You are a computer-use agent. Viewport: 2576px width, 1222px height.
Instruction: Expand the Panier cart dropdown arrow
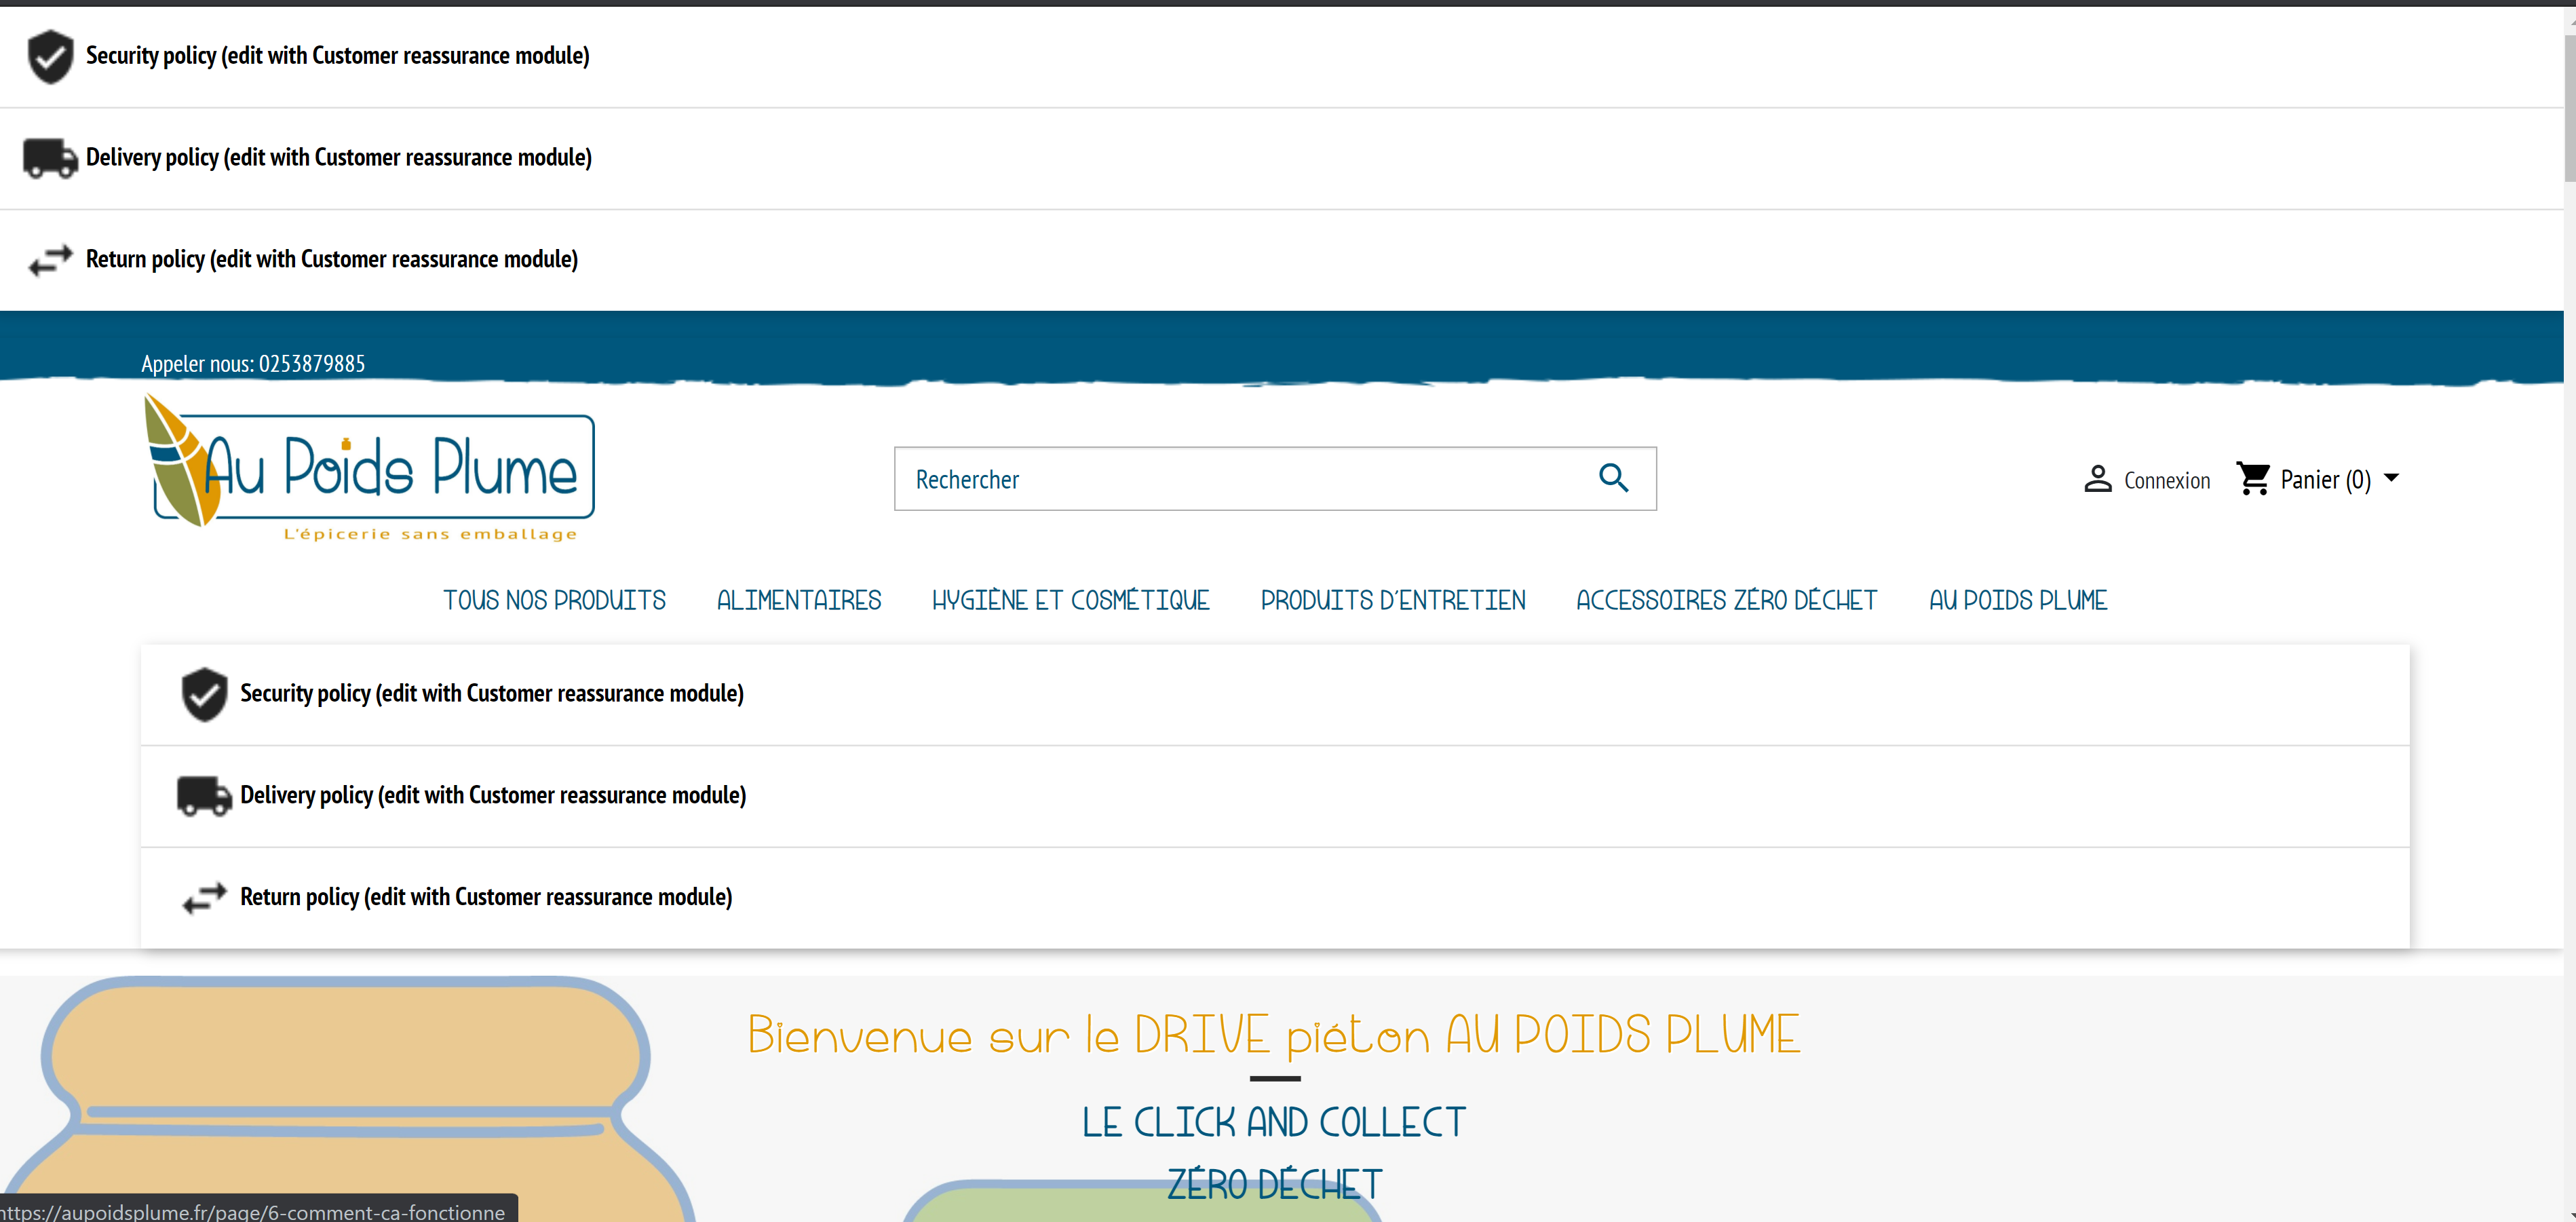point(2391,478)
